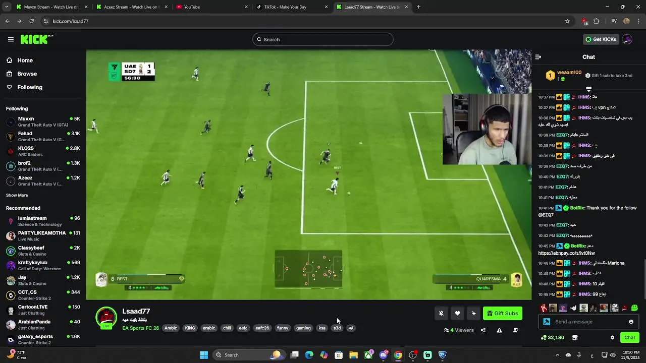Open Xbox app from taskbar

click(368, 355)
